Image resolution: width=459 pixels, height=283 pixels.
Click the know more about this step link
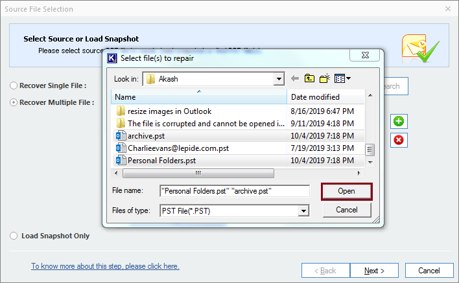click(x=105, y=266)
